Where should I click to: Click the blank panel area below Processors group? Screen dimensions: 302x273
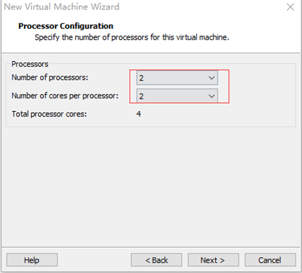[x=151, y=185]
